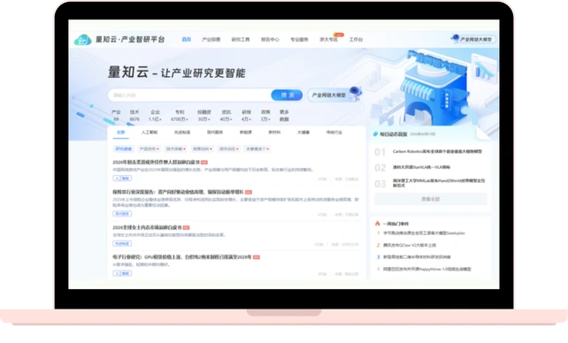This screenshot has width=568, height=343.
Task: Open hot event 1 about Seeduplex
Action: point(424,233)
